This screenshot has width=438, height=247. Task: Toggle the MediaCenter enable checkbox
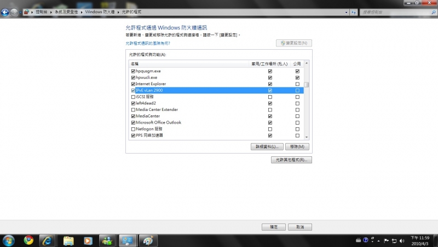tap(133, 116)
